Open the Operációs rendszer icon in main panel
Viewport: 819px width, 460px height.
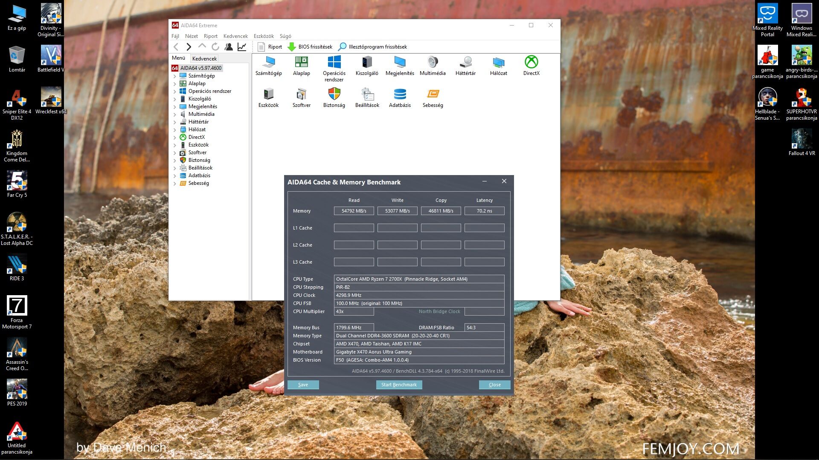click(x=334, y=69)
